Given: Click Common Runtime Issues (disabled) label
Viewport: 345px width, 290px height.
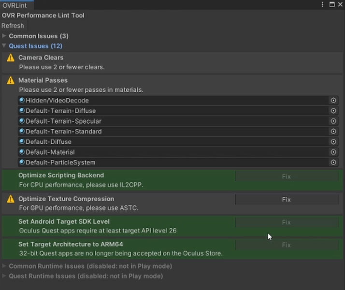Looking at the screenshot, I should 90,266.
